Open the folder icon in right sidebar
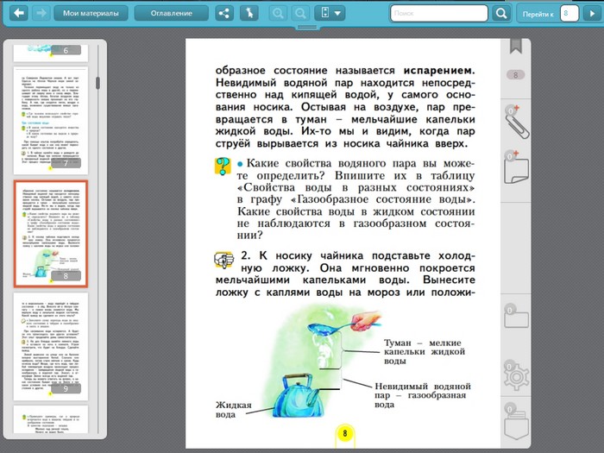The width and height of the screenshot is (604, 453). [517, 316]
